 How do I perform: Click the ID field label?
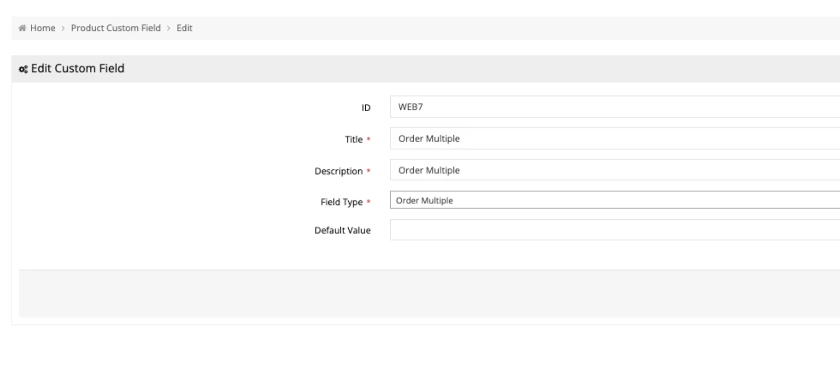tap(366, 108)
